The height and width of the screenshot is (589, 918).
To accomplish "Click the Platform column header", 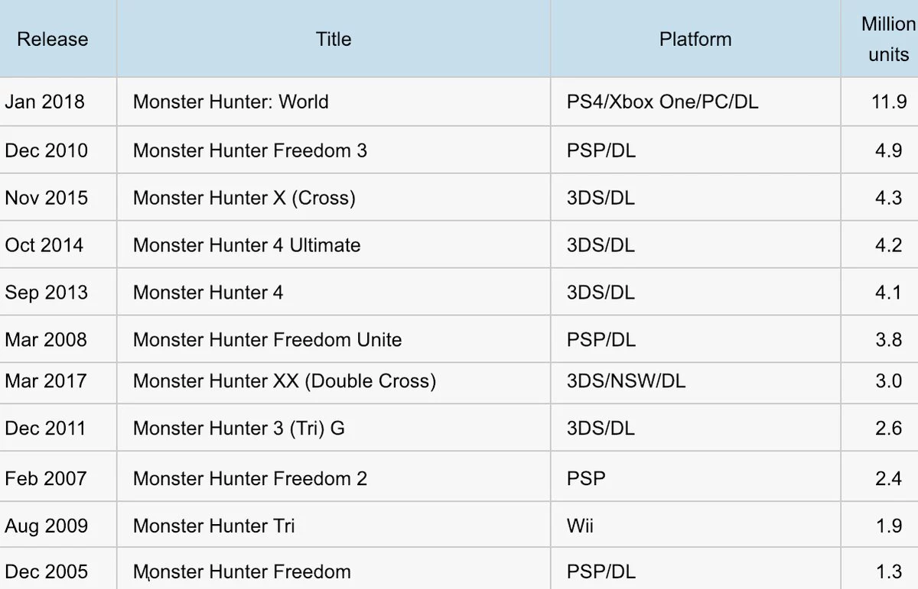I will (695, 39).
